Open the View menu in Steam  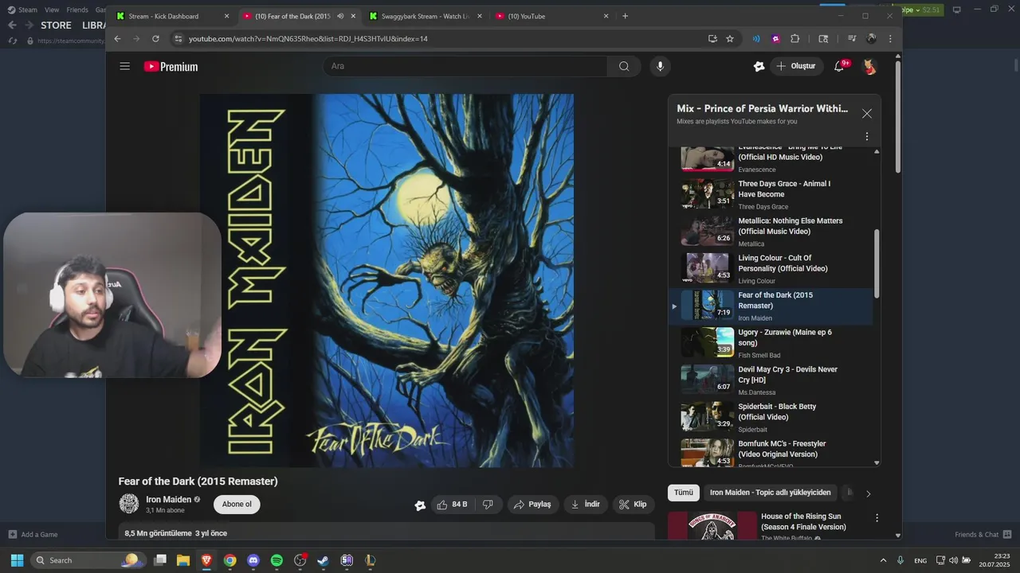click(52, 10)
